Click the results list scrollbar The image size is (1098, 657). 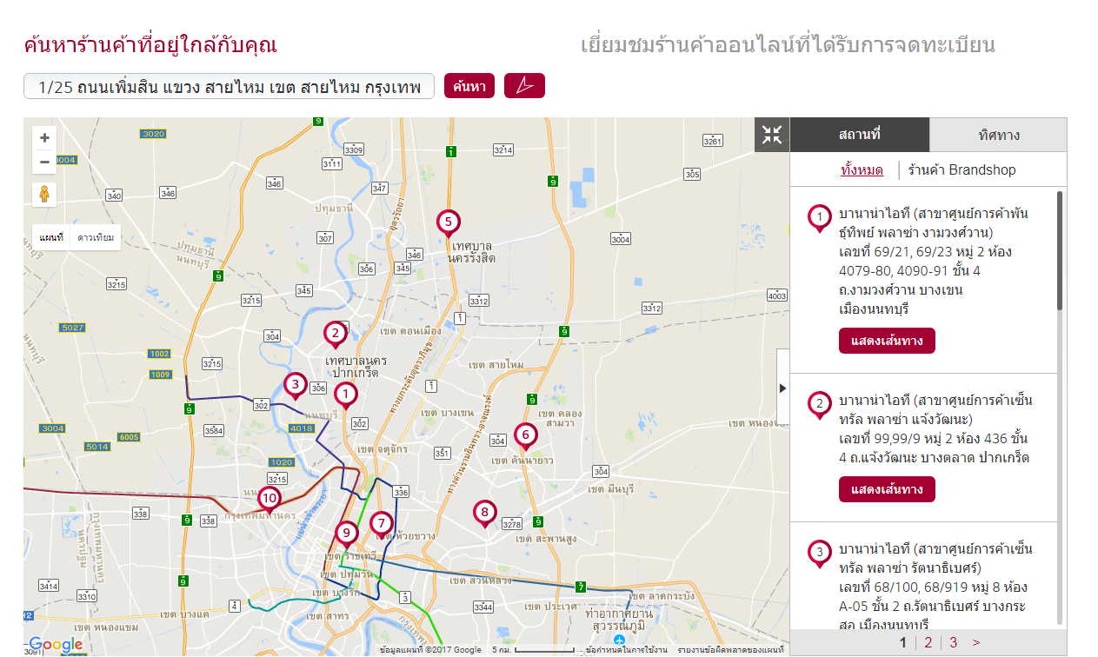pos(1059,250)
